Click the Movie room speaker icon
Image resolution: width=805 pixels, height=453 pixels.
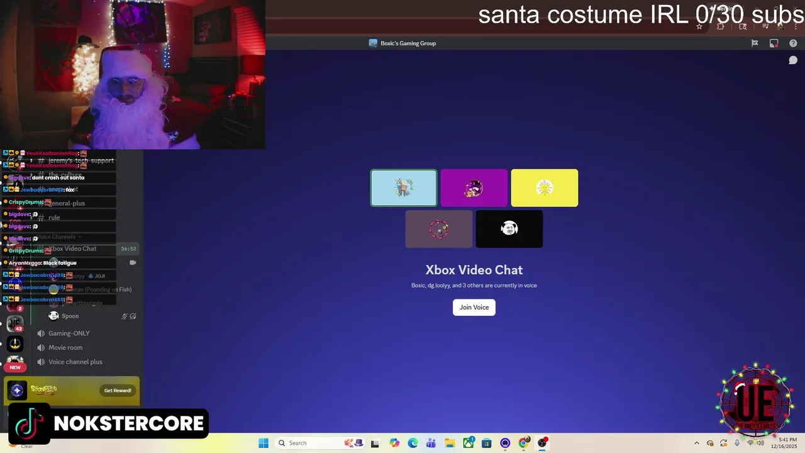tap(41, 347)
